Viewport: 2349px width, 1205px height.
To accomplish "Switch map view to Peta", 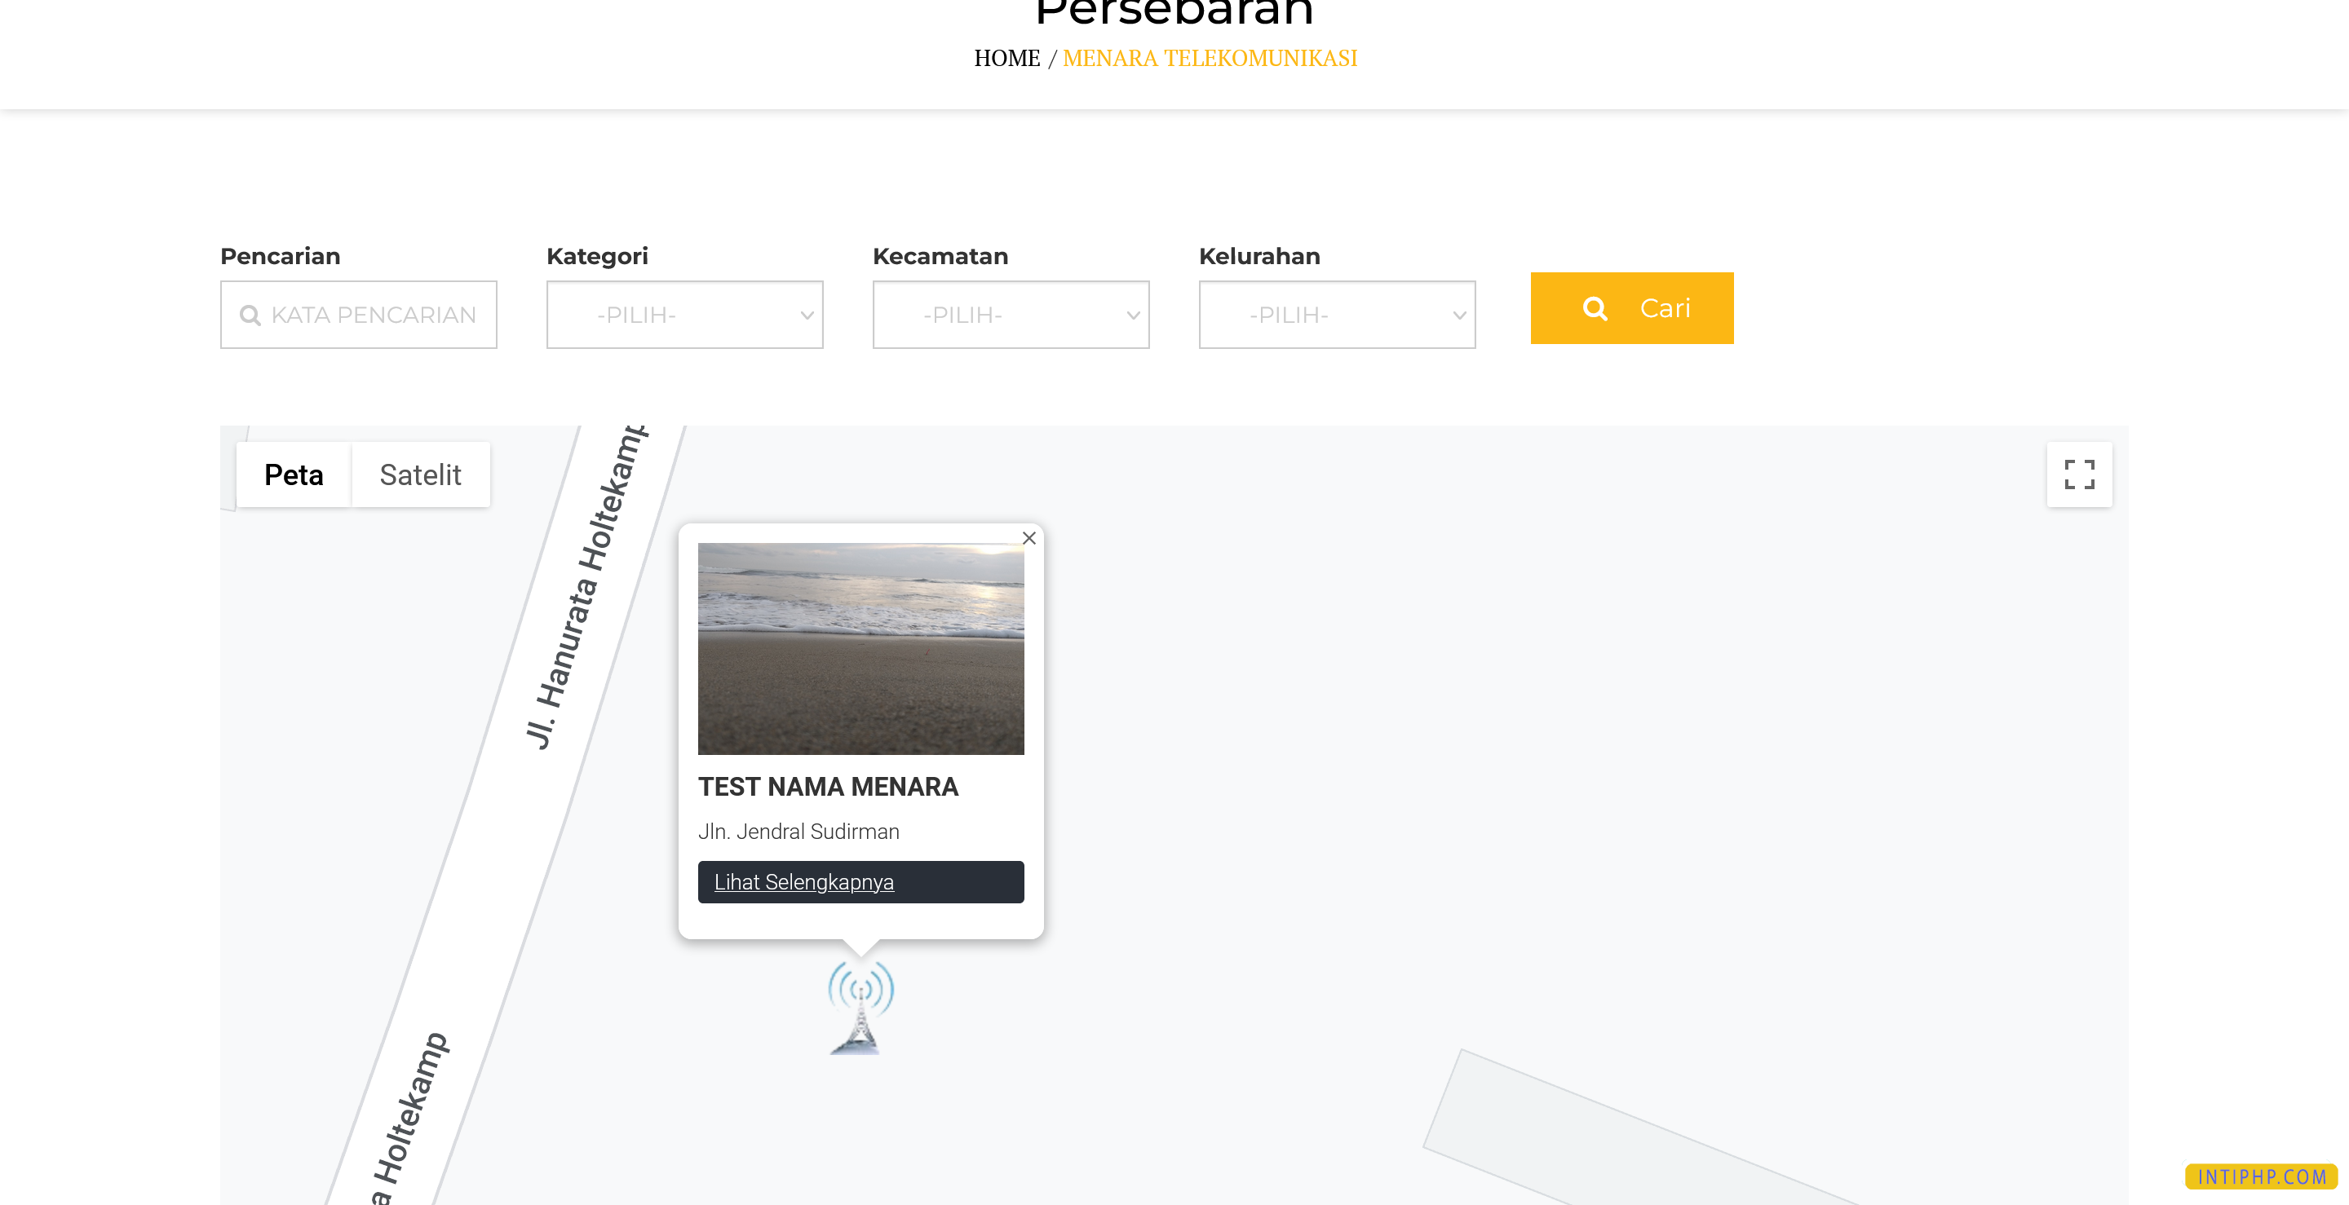I will [x=294, y=474].
